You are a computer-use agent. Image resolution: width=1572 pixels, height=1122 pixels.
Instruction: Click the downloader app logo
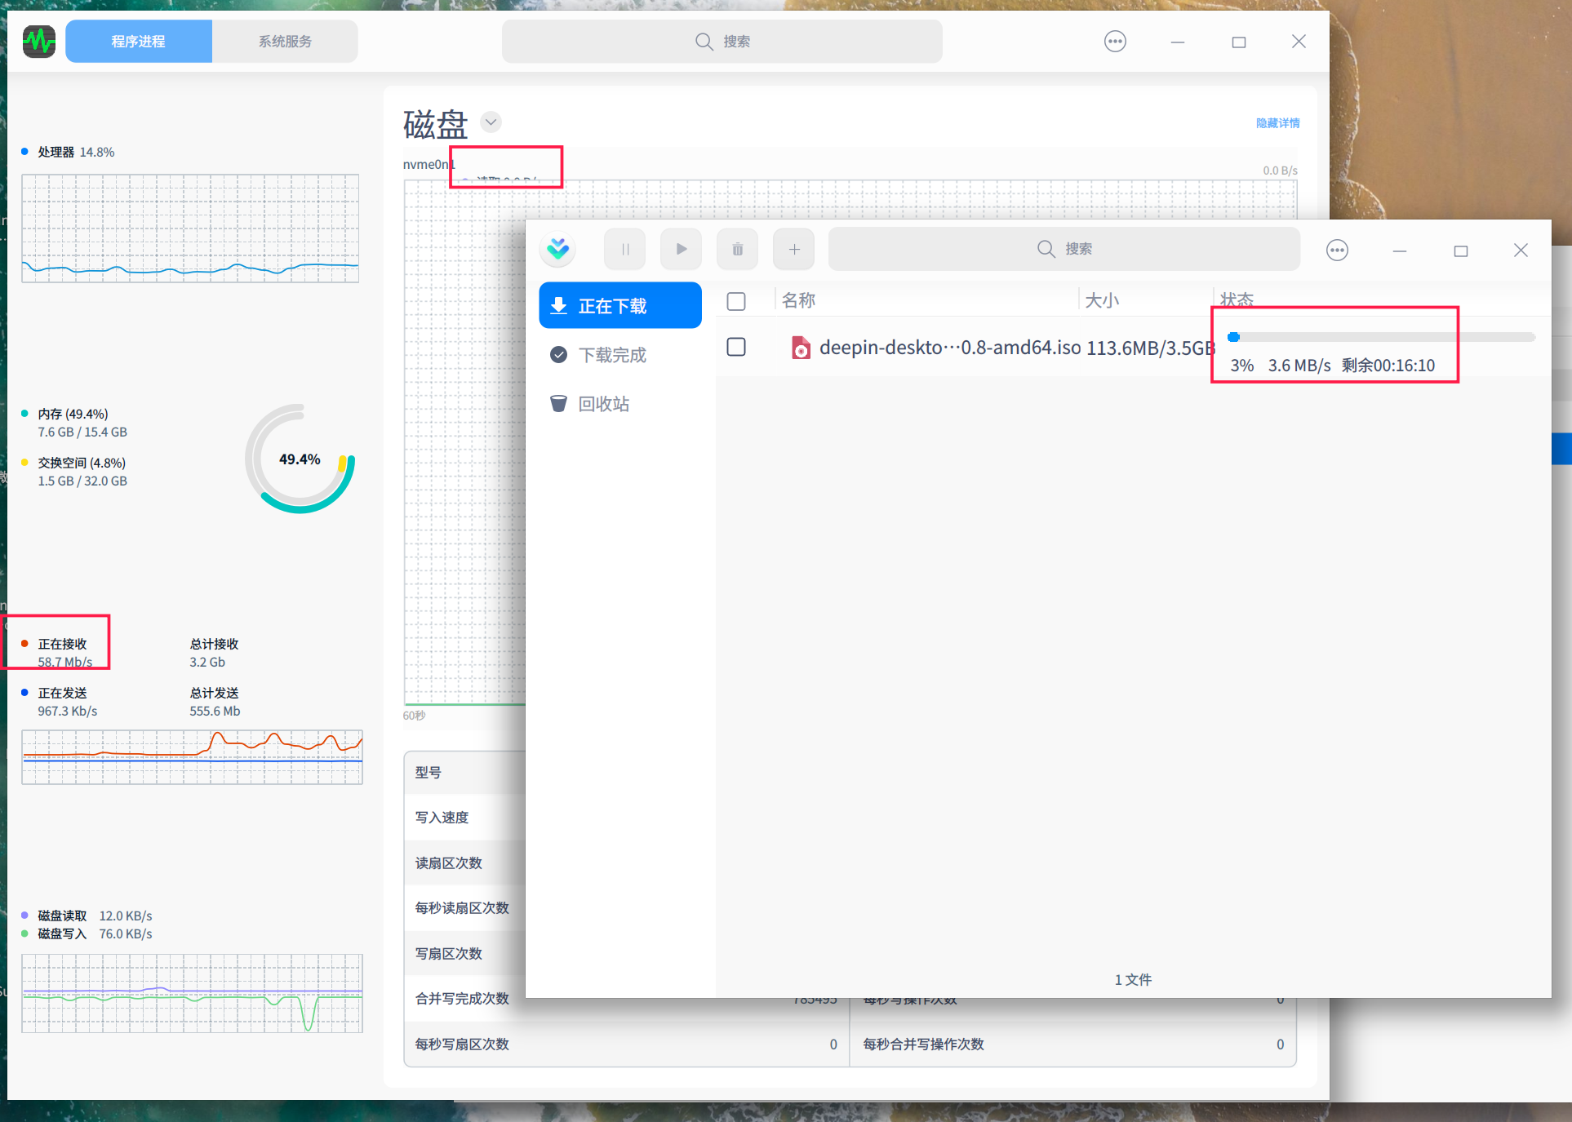[x=557, y=249]
